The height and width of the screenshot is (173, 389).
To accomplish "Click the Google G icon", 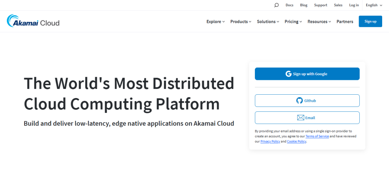I will coord(288,74).
